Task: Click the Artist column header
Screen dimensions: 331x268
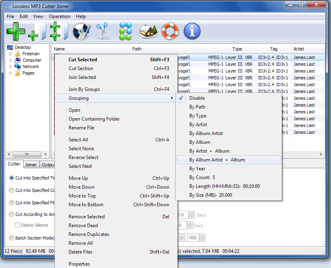Action: (x=308, y=49)
